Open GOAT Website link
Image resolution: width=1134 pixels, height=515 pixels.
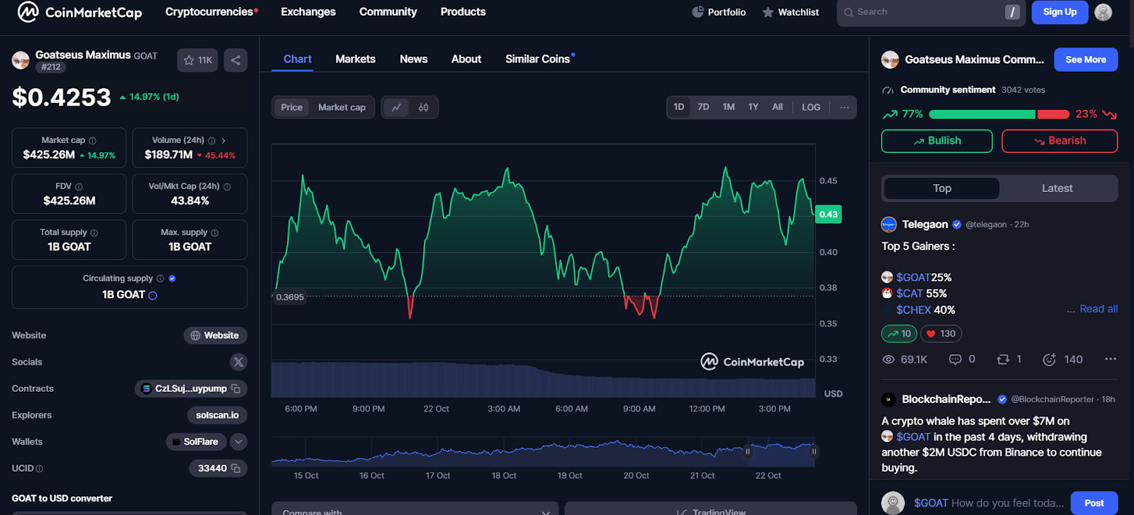point(215,336)
